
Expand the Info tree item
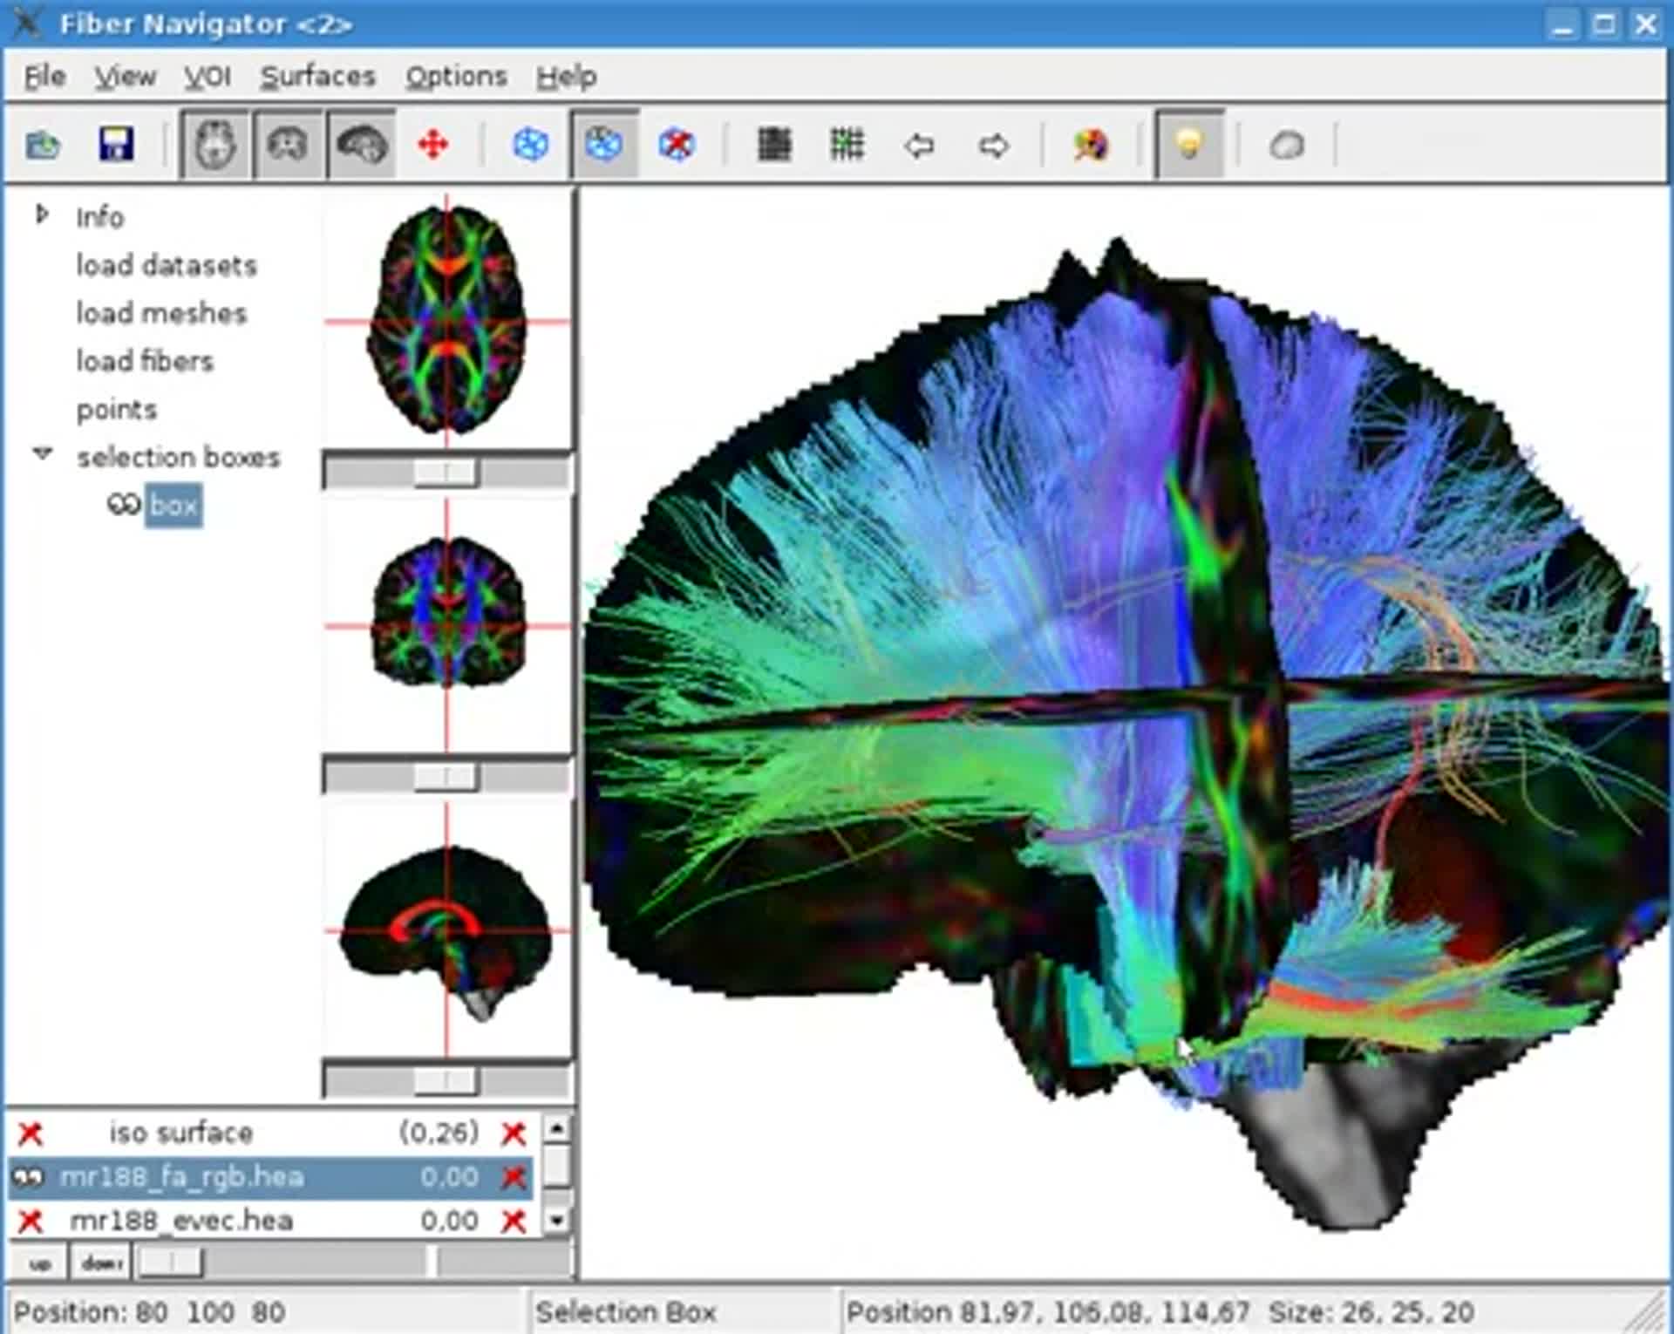click(x=42, y=215)
